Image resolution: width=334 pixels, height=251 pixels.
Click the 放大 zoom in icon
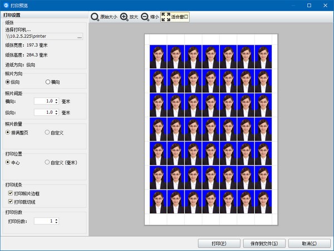coord(124,17)
